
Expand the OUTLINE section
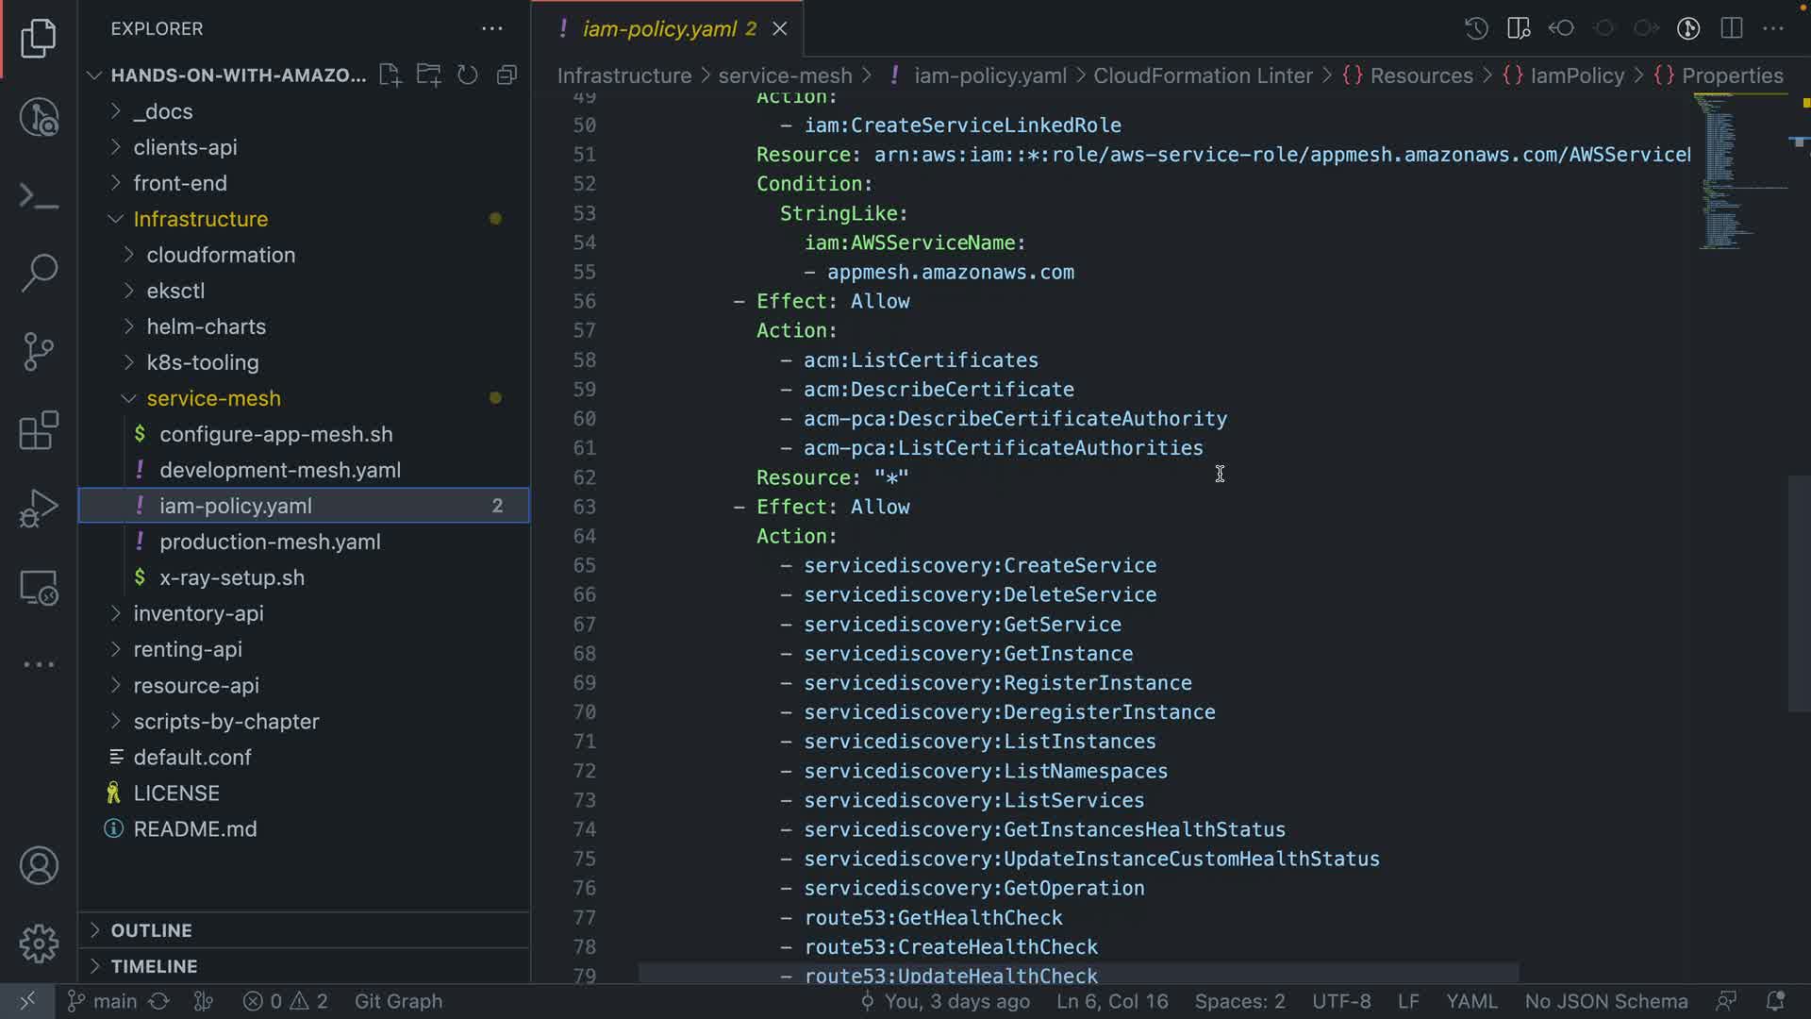pos(151,930)
